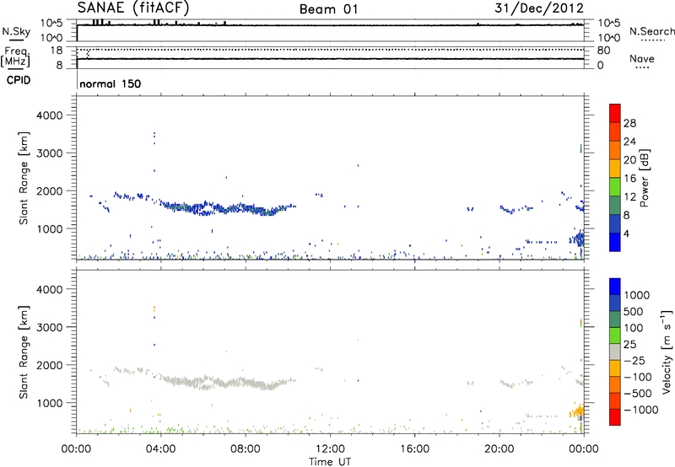675x467 pixels.
Task: Pick green Velocity segment between 25 and 100
Action: [615, 335]
